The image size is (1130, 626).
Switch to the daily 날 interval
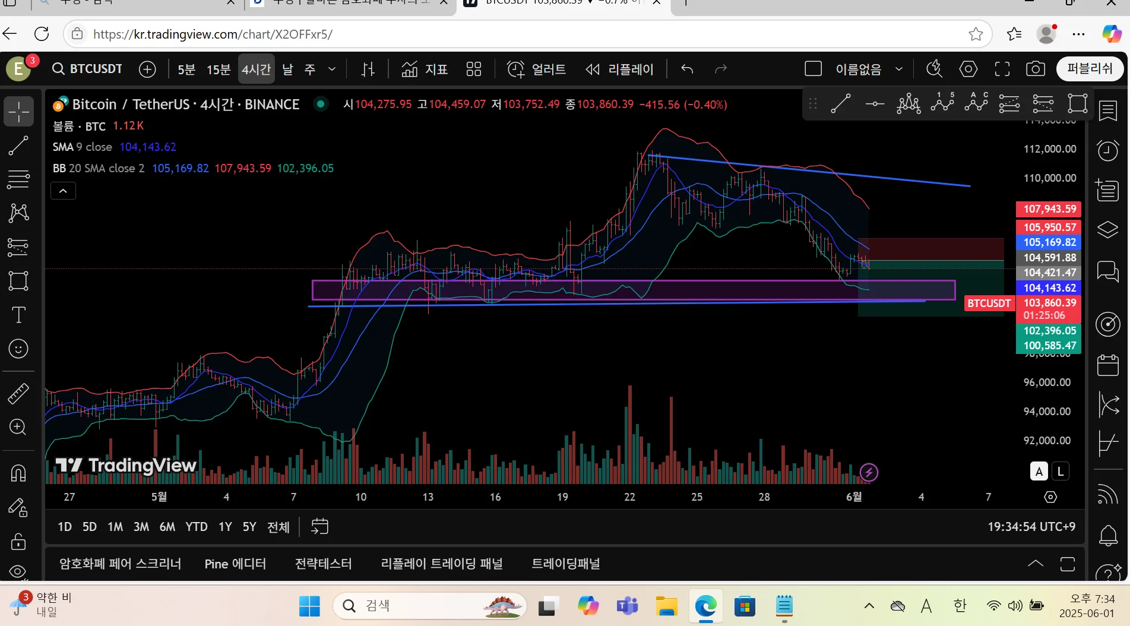(x=287, y=69)
